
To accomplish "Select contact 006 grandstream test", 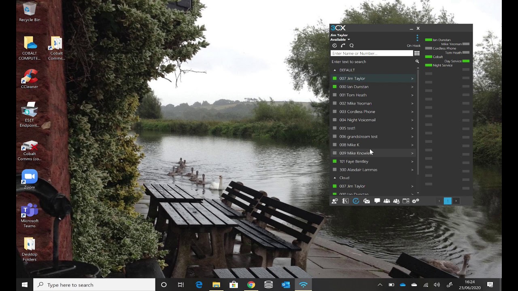I will pyautogui.click(x=373, y=137).
